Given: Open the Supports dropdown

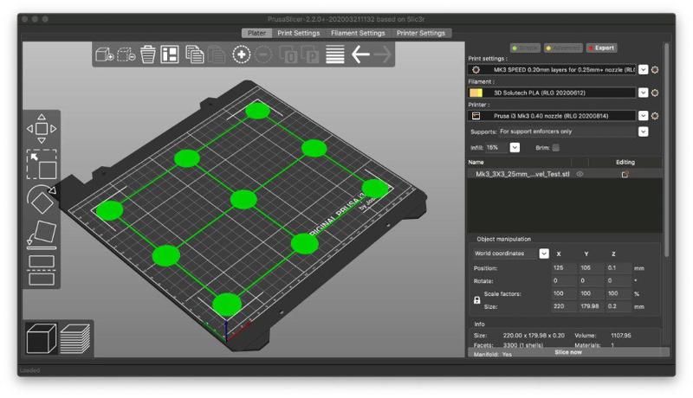Looking at the screenshot, I should click(x=644, y=132).
